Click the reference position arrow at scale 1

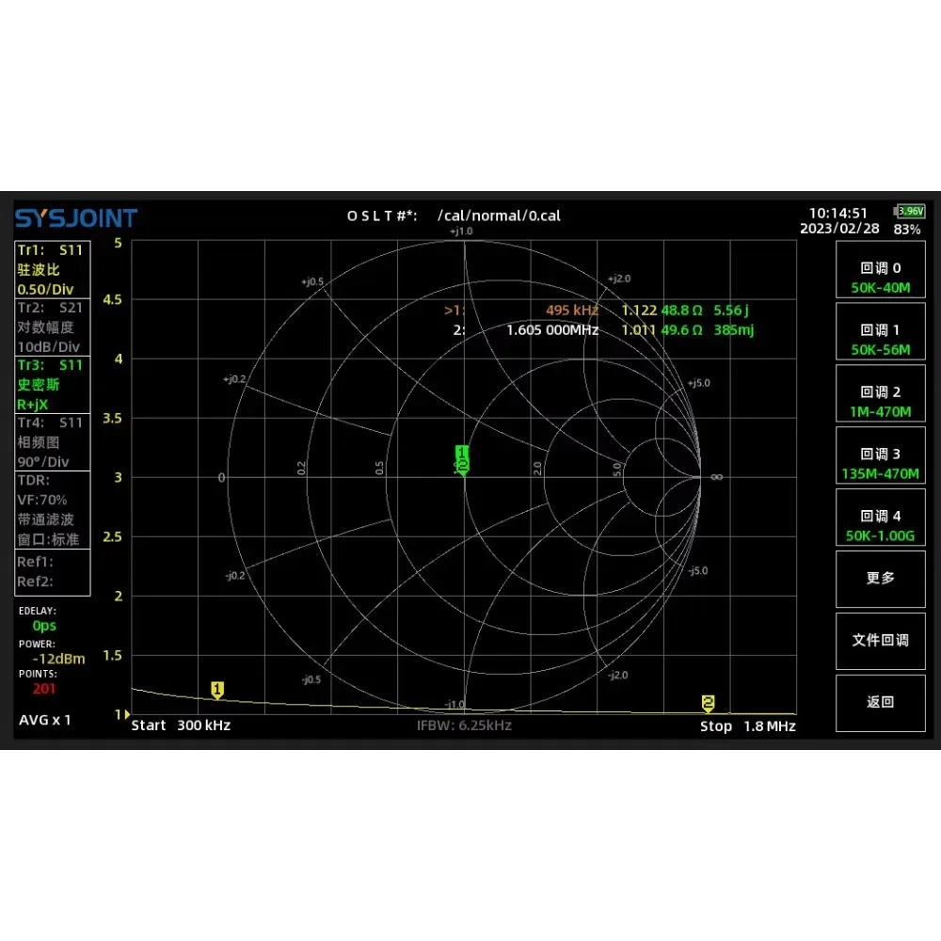pos(127,714)
